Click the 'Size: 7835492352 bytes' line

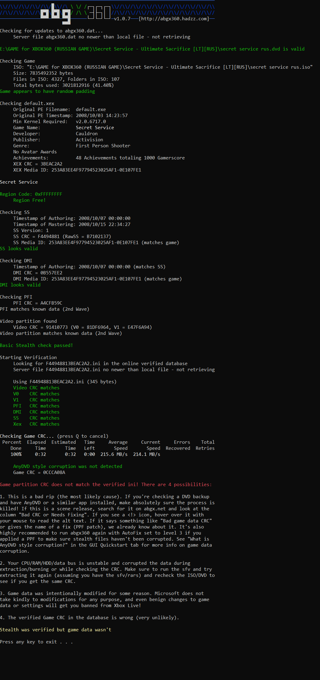pos(43,73)
